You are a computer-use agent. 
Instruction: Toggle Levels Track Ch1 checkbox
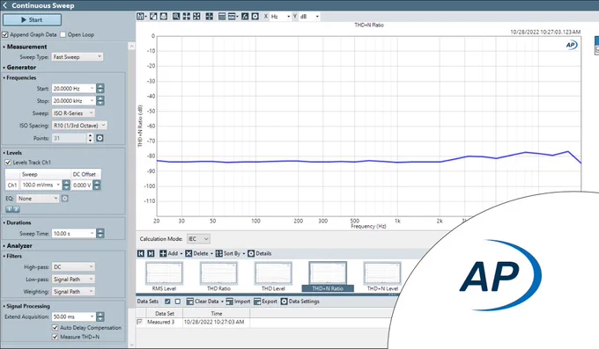coord(8,162)
